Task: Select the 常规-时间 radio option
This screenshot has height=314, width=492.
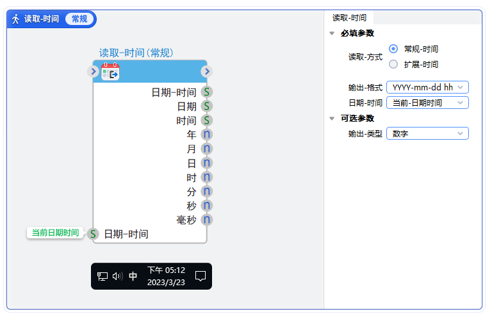Action: (x=393, y=49)
